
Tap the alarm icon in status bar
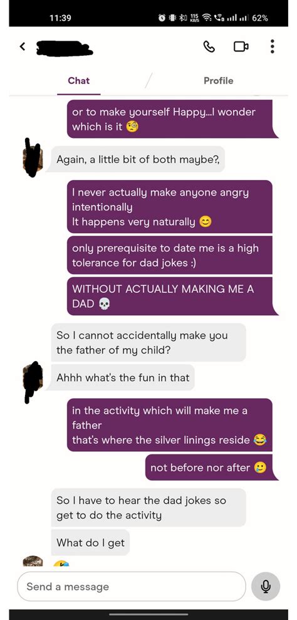click(x=162, y=18)
